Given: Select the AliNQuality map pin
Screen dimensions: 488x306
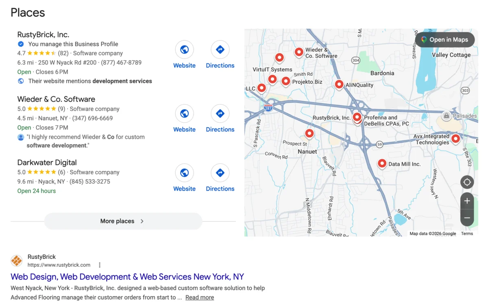Looking at the screenshot, I should pos(339,84).
